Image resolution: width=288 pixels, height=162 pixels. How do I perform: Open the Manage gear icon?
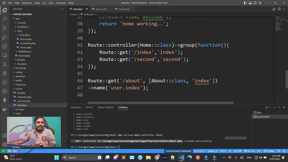click(4, 144)
